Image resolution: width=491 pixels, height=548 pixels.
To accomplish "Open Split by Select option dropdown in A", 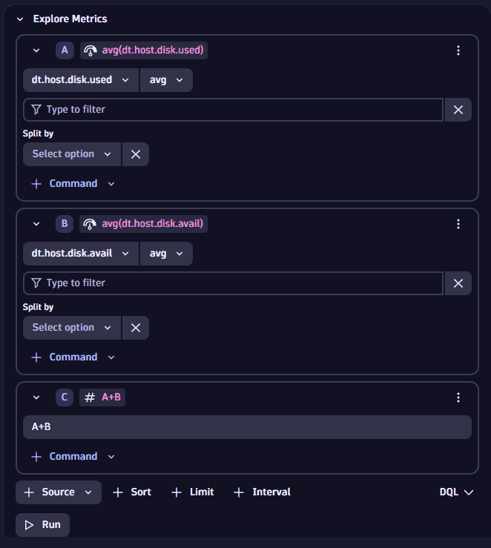I will click(x=72, y=154).
